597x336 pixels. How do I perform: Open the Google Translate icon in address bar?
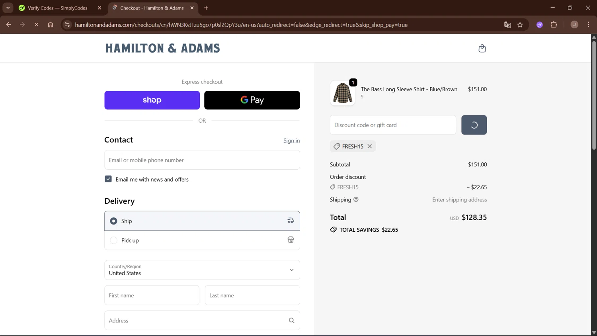point(507,25)
